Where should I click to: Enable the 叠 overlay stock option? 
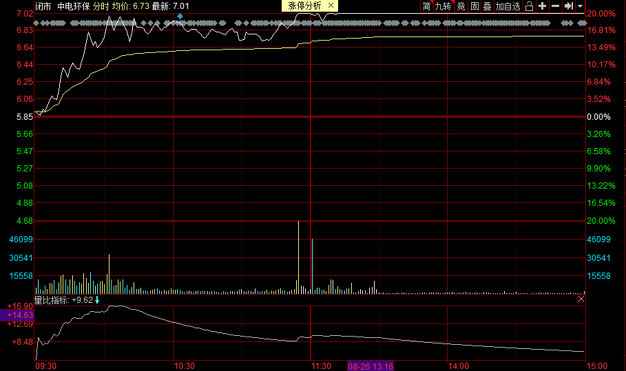click(x=487, y=6)
